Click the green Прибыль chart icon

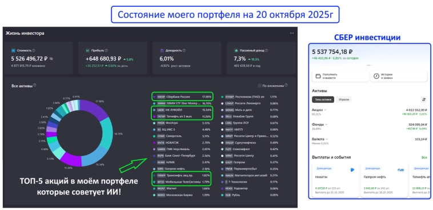pyautogui.click(x=87, y=50)
